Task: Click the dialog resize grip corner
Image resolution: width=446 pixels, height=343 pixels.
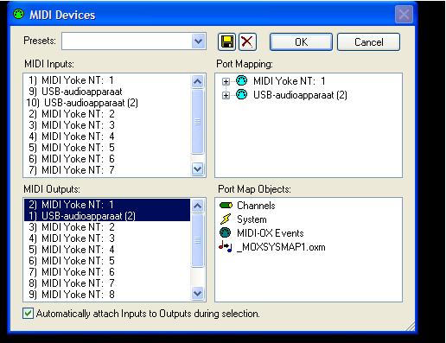Action: (411, 326)
